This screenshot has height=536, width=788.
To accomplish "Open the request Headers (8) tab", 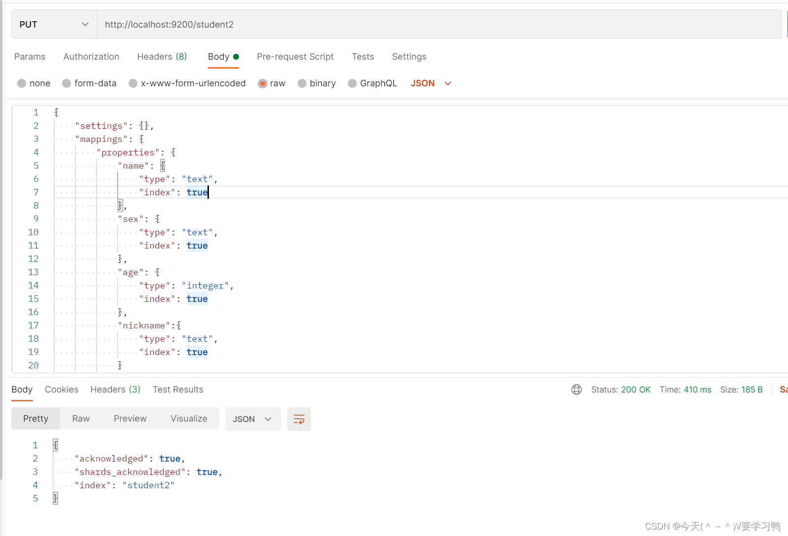I will coord(162,57).
